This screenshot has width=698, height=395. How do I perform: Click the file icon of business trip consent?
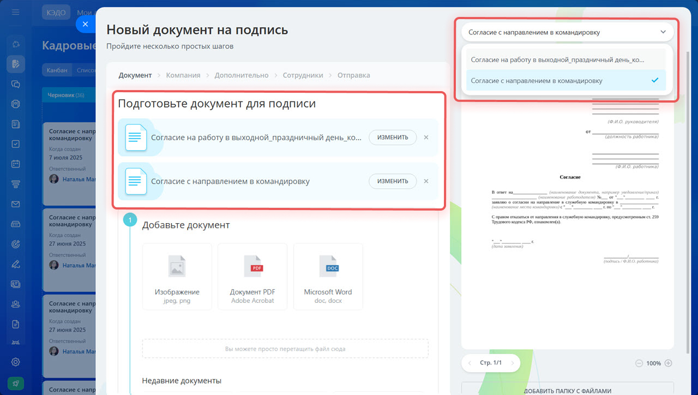click(x=136, y=181)
